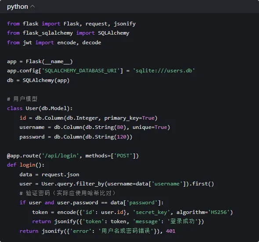Click the Flask import on line one

coord(72,24)
